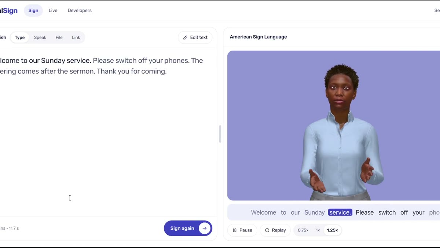Click the Sign again button
This screenshot has width=440, height=248.
click(188, 228)
